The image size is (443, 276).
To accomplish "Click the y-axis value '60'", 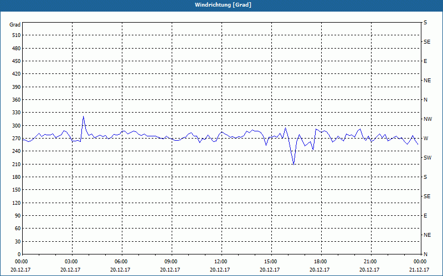I will tap(18, 229).
